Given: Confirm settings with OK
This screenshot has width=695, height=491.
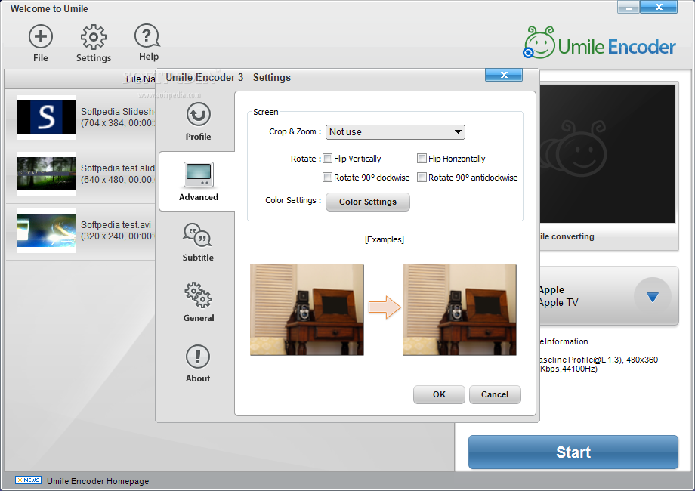Looking at the screenshot, I should pos(439,394).
